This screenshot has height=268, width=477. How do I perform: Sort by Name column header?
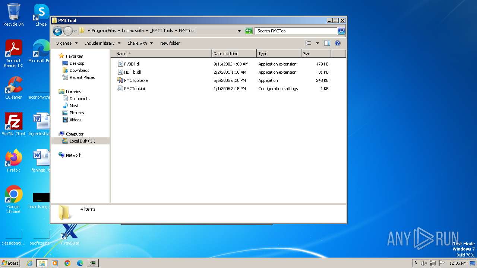(x=161, y=54)
